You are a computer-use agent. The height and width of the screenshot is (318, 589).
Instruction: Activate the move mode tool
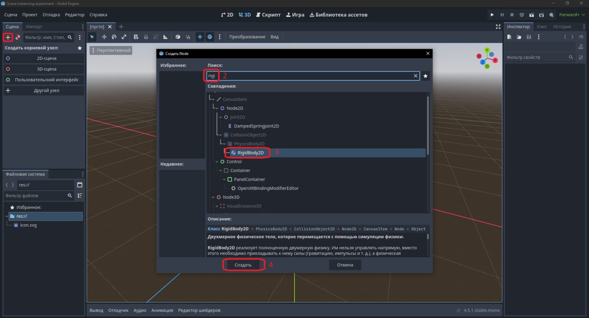coord(104,37)
